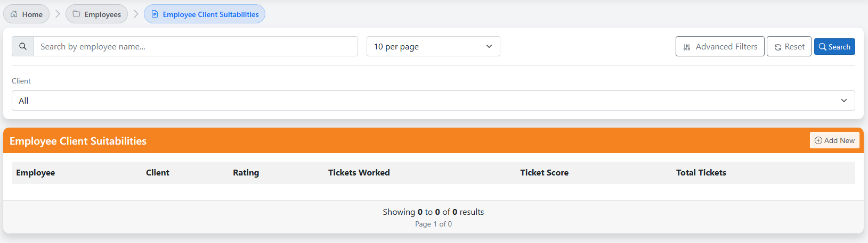This screenshot has height=243, width=868.
Task: Sort by the Employee column header
Action: (x=36, y=172)
